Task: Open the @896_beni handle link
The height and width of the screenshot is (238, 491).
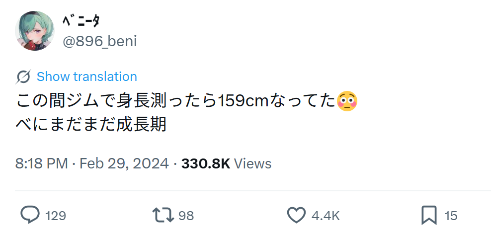Action: click(x=99, y=41)
